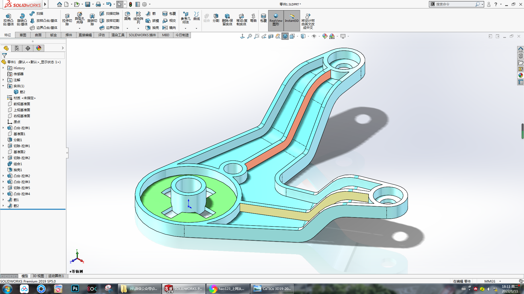Collapse the 实体(1) solid bodies folder
The image size is (524, 294).
coord(3,86)
